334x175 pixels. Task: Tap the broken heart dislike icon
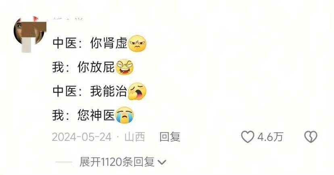311,137
